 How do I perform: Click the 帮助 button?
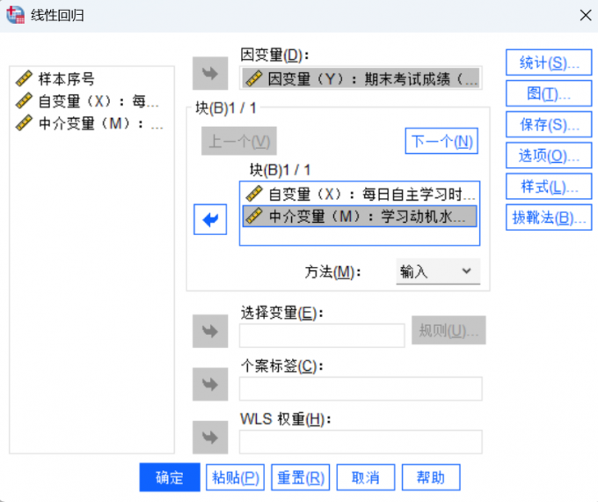431,477
